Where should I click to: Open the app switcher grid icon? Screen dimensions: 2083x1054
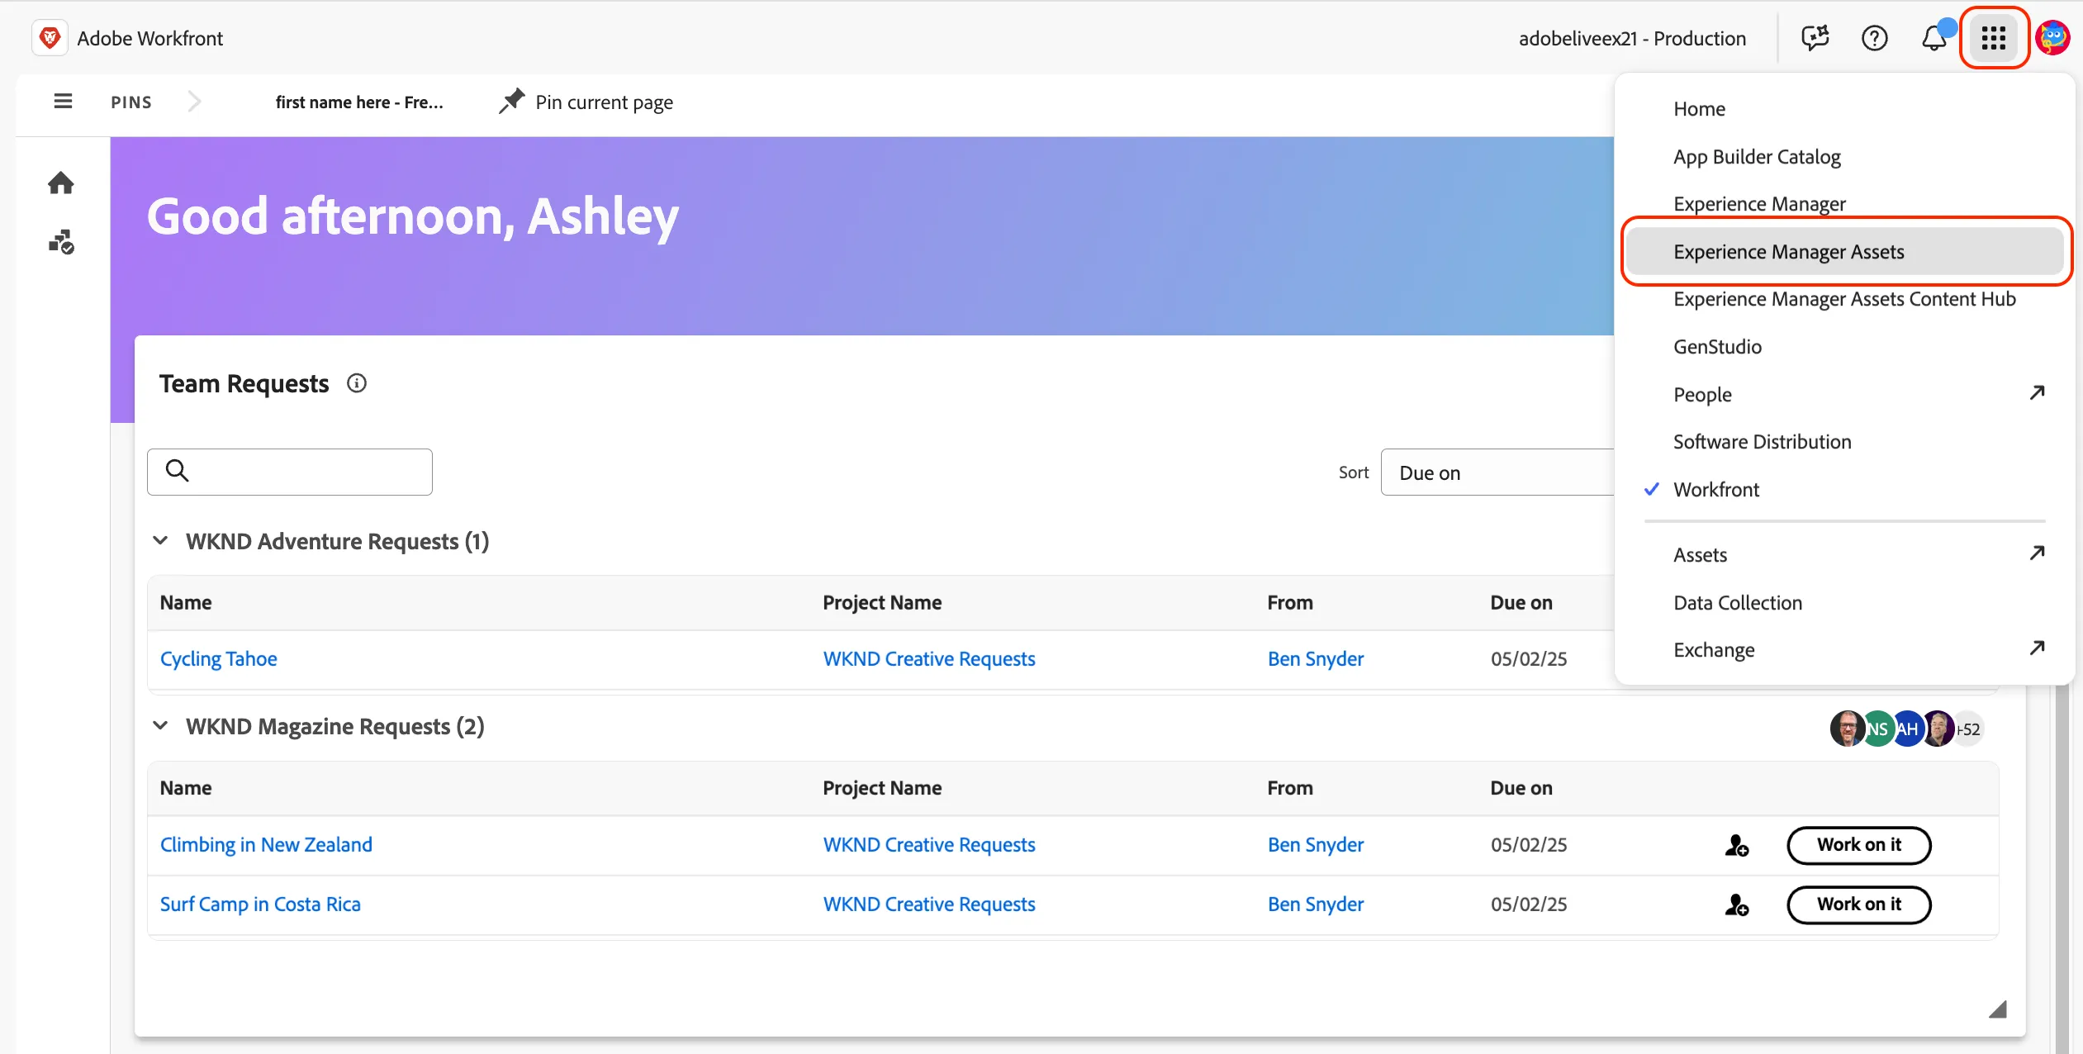coord(1993,38)
